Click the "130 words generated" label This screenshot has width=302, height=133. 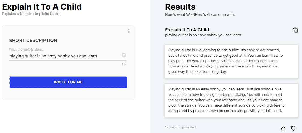pos(180,128)
